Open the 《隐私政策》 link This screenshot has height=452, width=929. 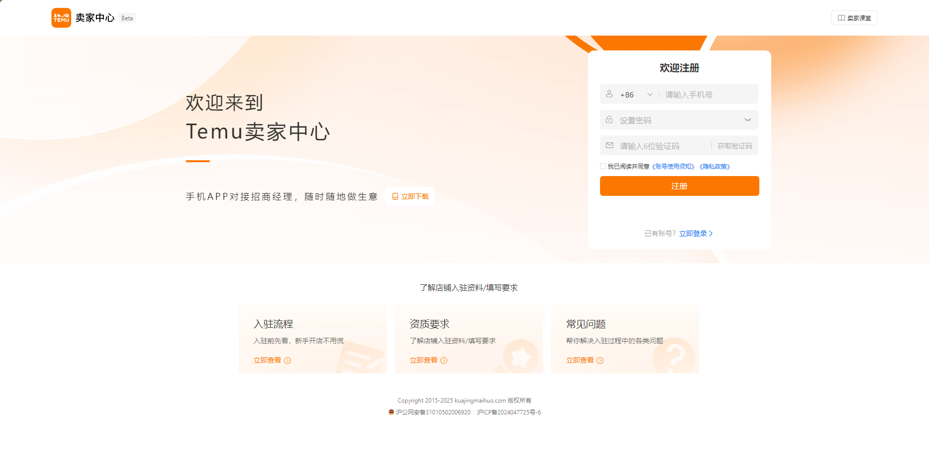(x=715, y=167)
